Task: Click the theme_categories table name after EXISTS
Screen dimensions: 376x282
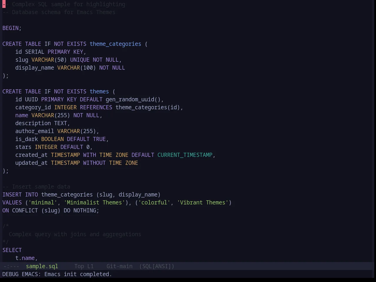Action: tap(115, 44)
